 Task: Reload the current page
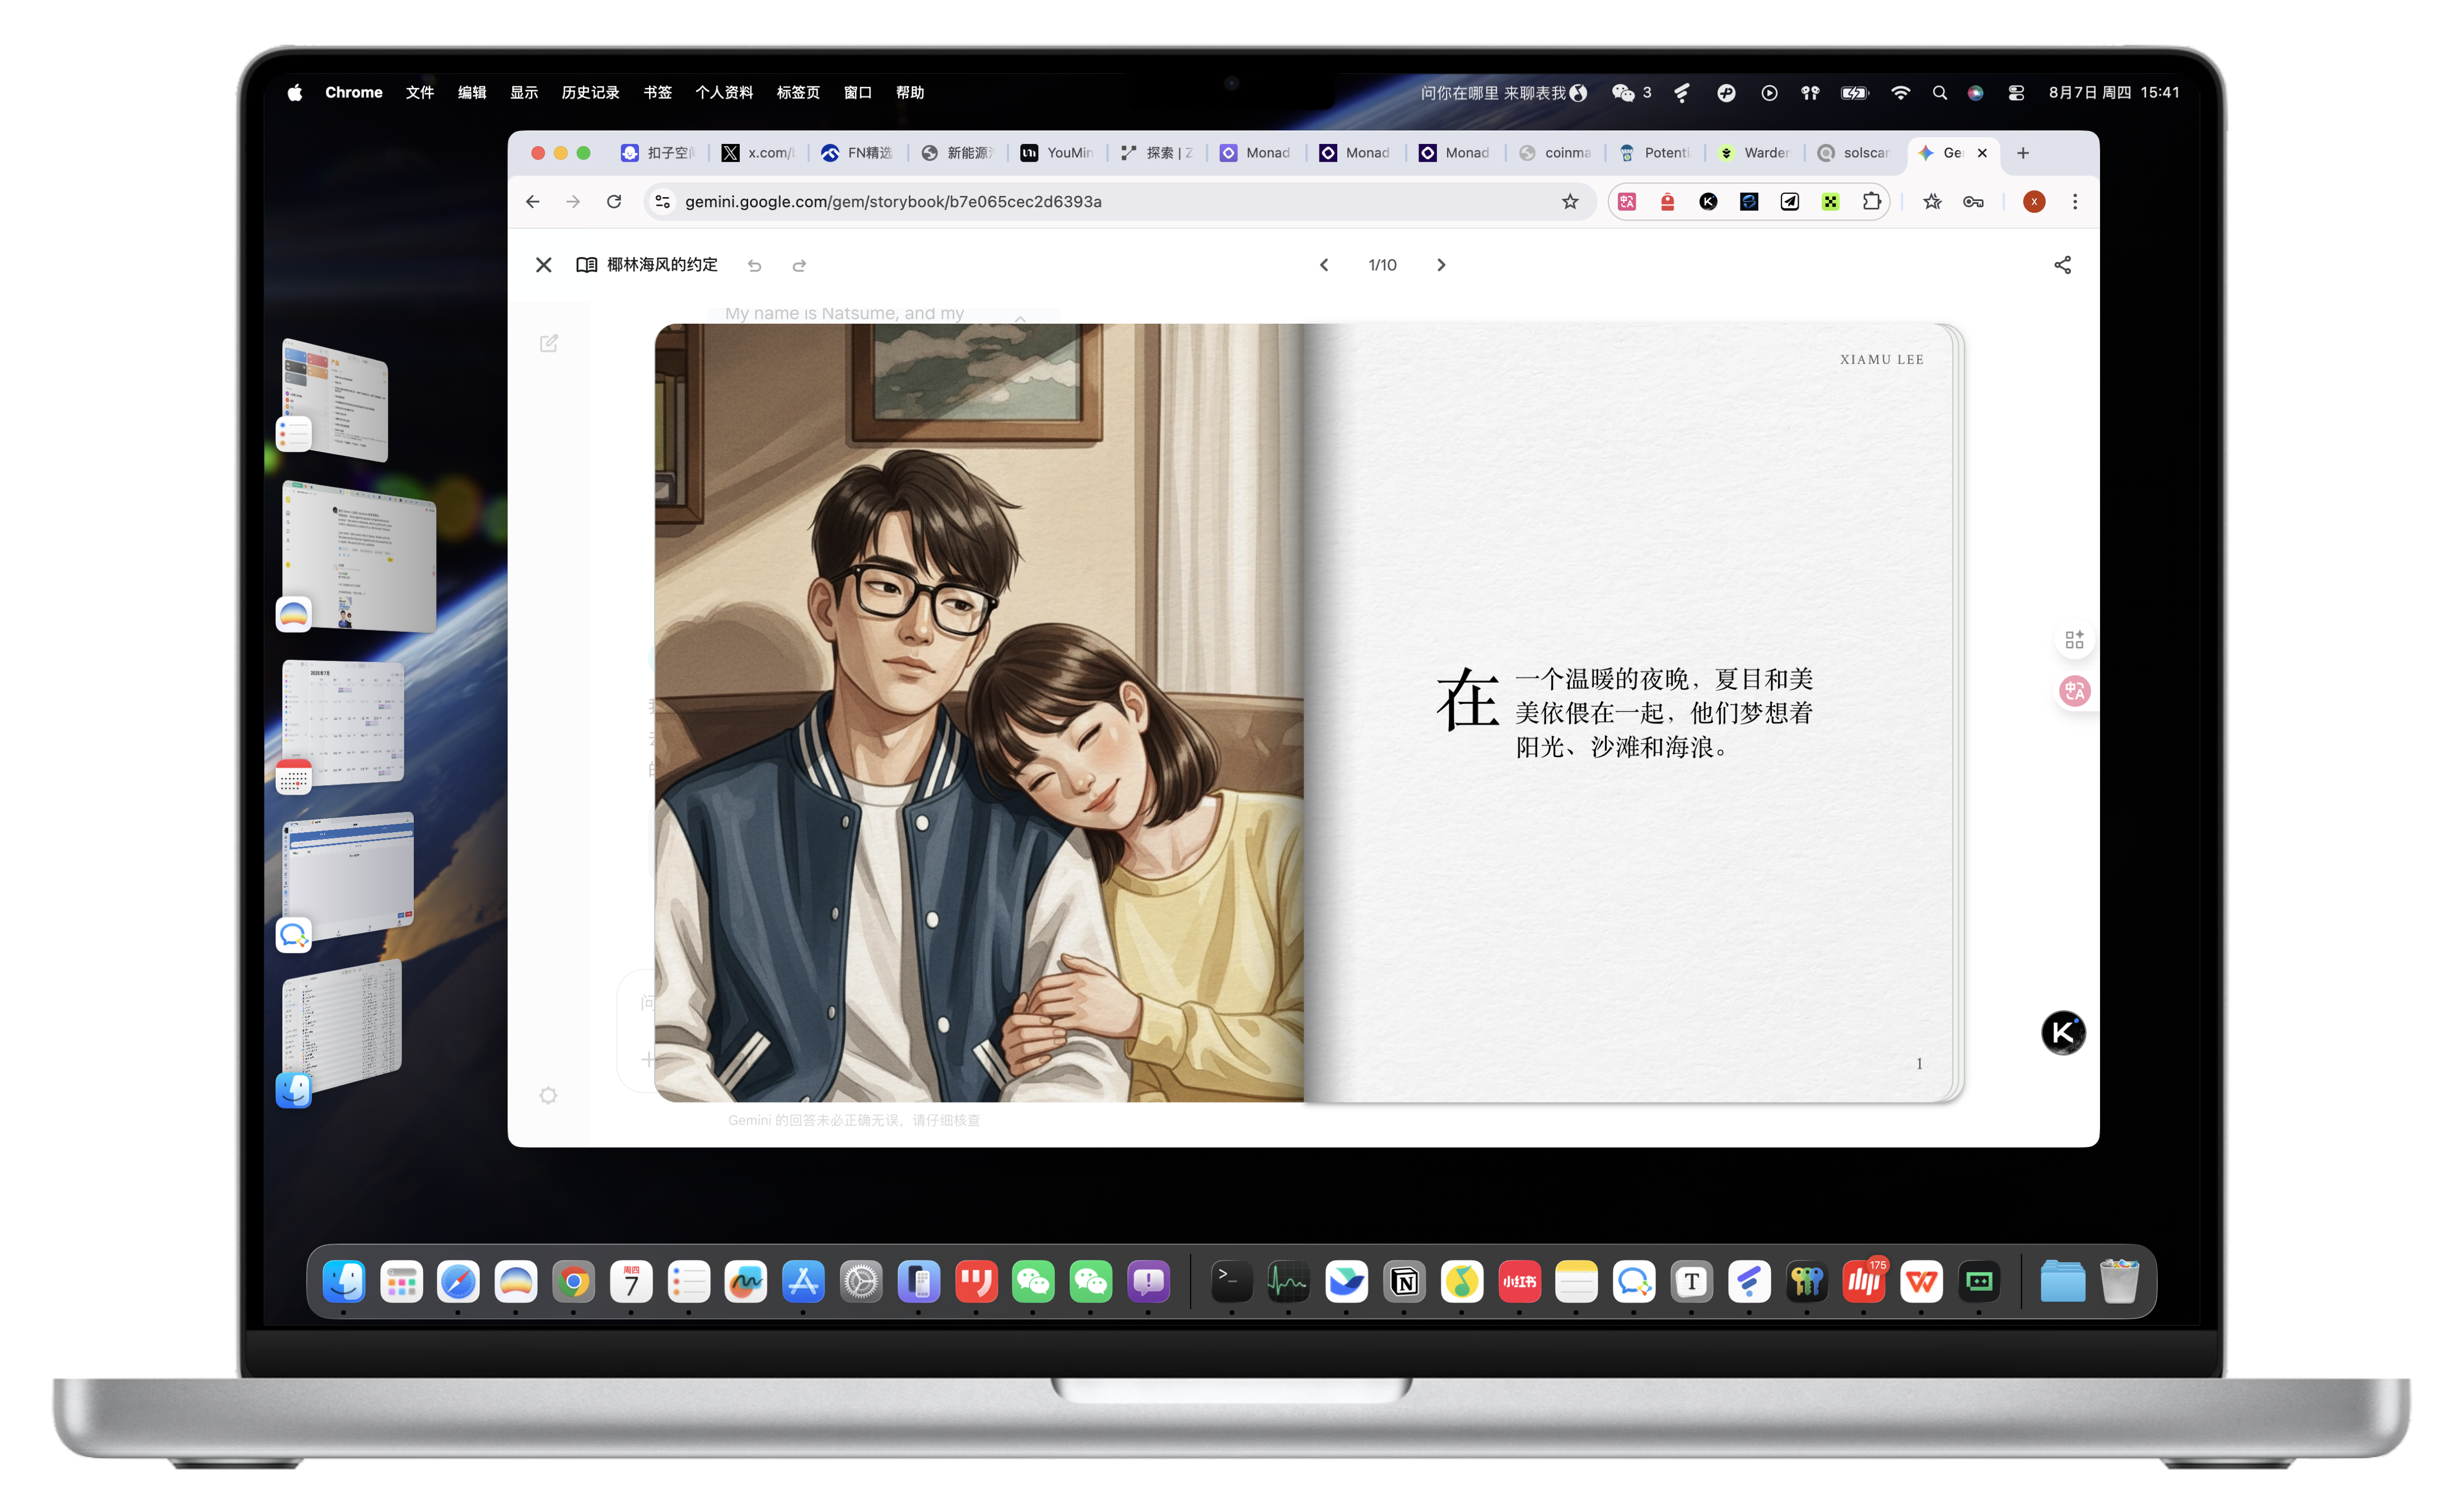614,202
